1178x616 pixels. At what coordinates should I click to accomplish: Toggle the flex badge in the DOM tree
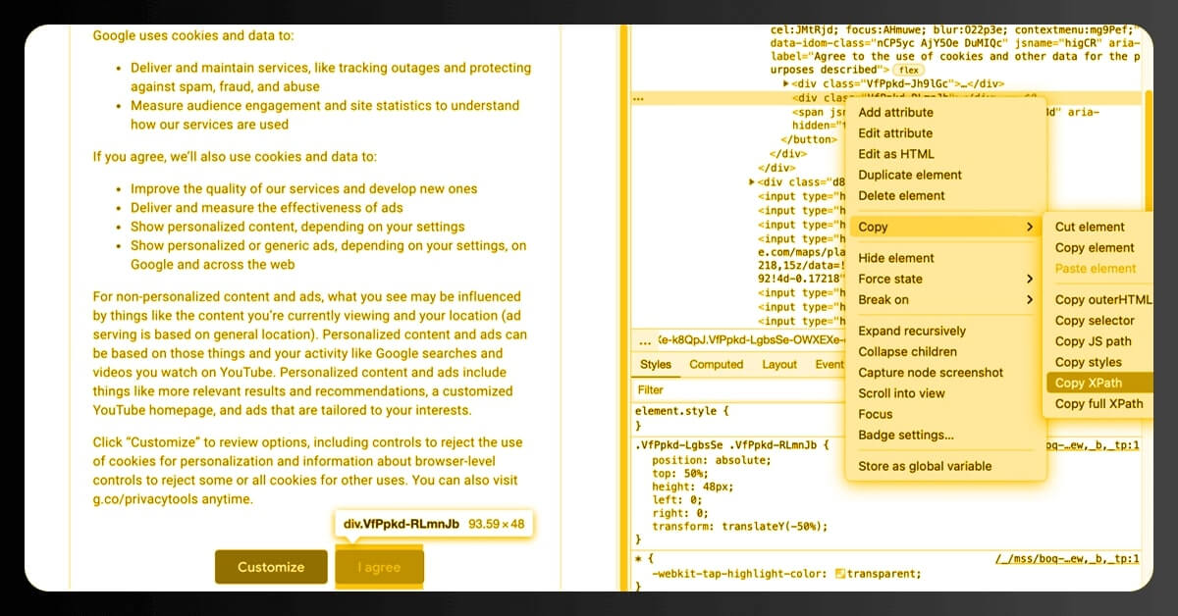click(x=909, y=70)
